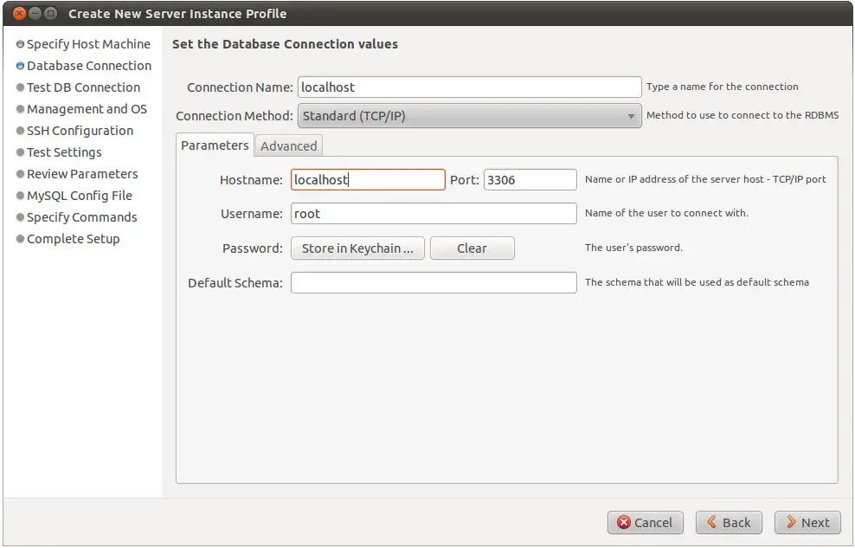Click the MySQL Config File step bullet

pos(20,196)
